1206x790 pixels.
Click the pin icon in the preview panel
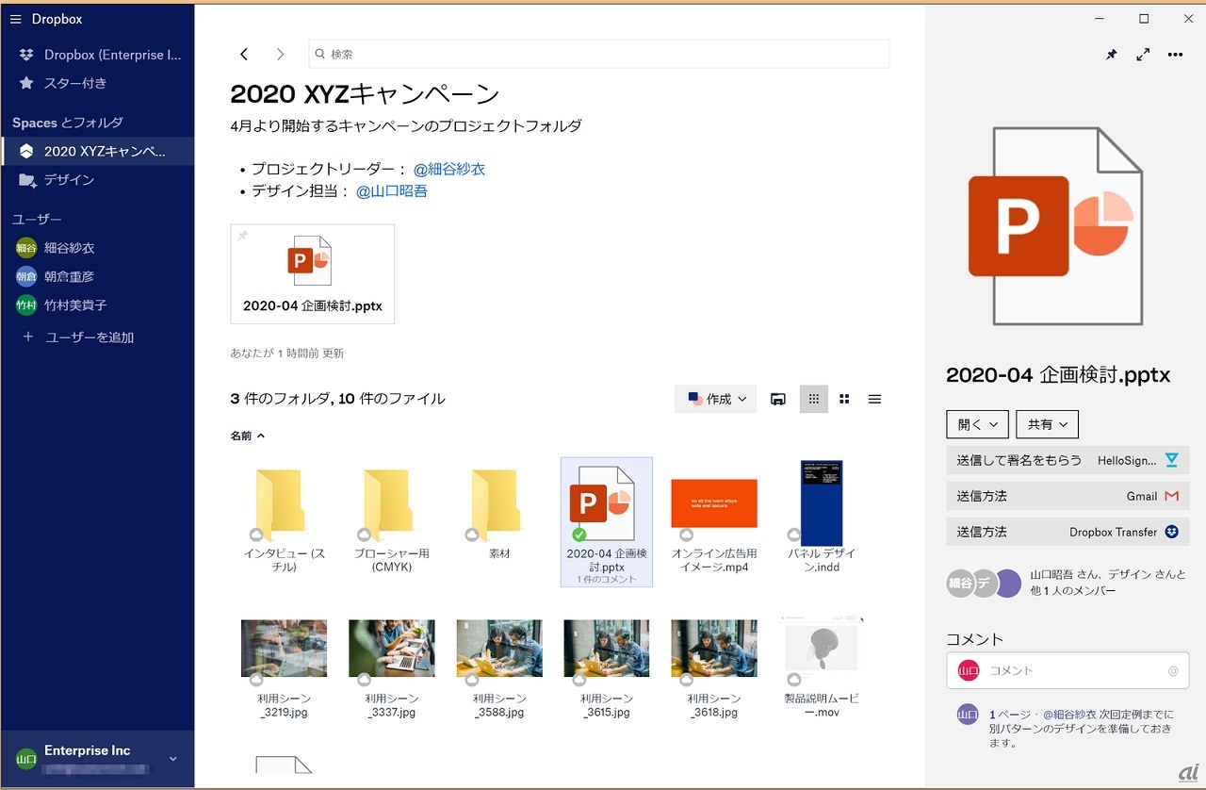1112,55
